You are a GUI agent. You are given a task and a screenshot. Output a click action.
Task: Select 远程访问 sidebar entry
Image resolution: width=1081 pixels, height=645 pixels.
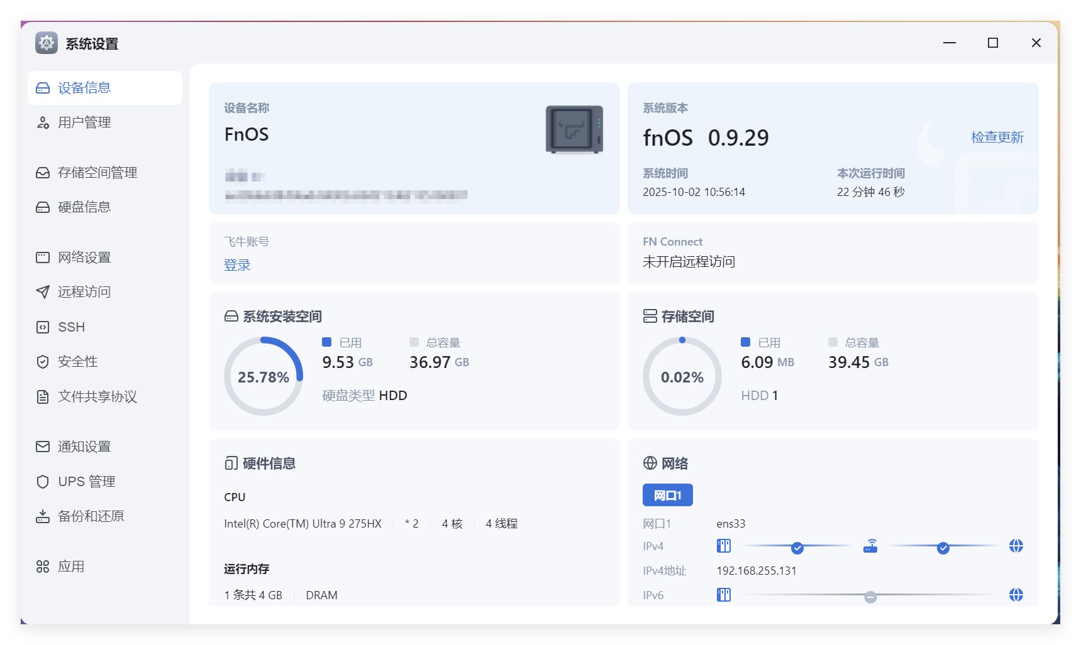(105, 292)
